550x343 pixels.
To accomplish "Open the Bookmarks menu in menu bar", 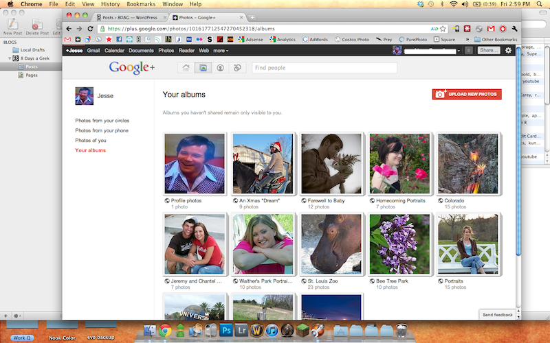I will pyautogui.click(x=141, y=4).
